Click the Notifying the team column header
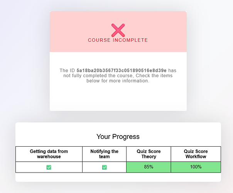This screenshot has width=233, height=193. point(104,154)
